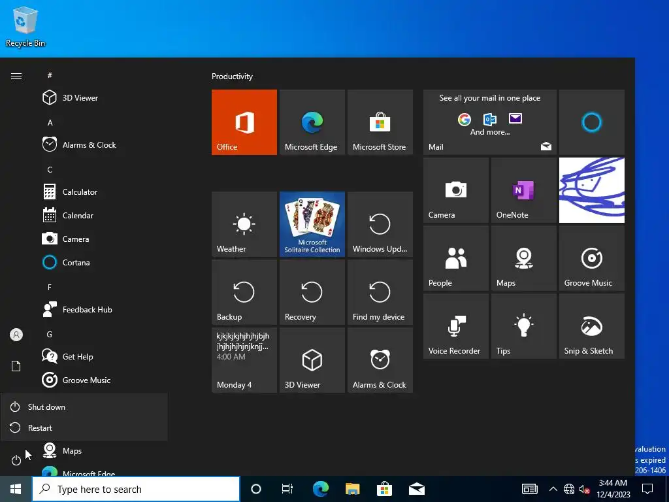Open the network globe tray icon
Viewport: 669px width, 502px height.
point(569,489)
